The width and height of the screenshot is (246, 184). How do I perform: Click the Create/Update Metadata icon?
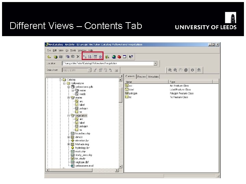pyautogui.click(x=106, y=70)
